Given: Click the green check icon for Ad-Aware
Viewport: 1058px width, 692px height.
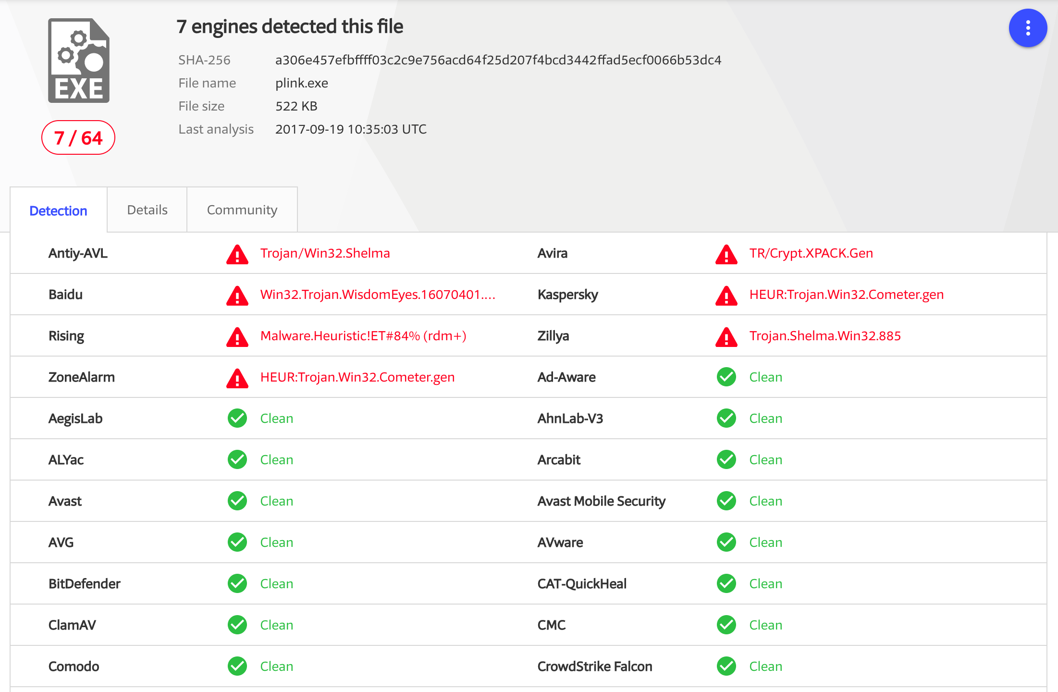Looking at the screenshot, I should pos(726,377).
